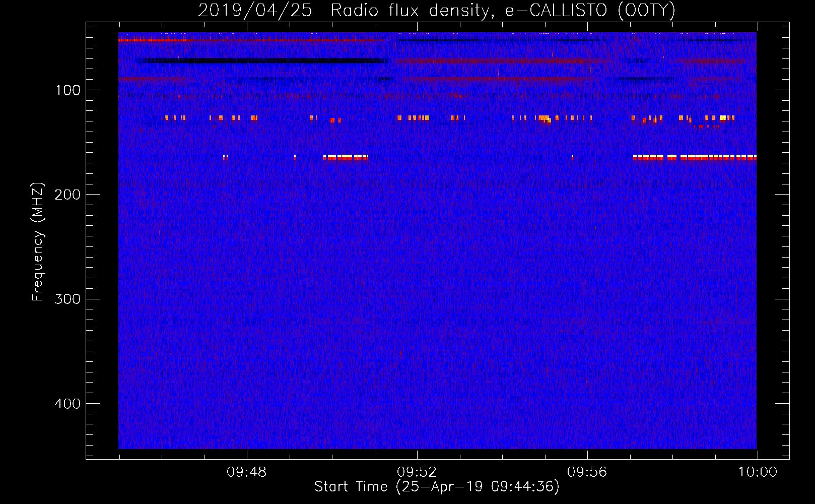Click the 100 frequency tick label
Image resolution: width=815 pixels, height=504 pixels.
click(x=67, y=91)
